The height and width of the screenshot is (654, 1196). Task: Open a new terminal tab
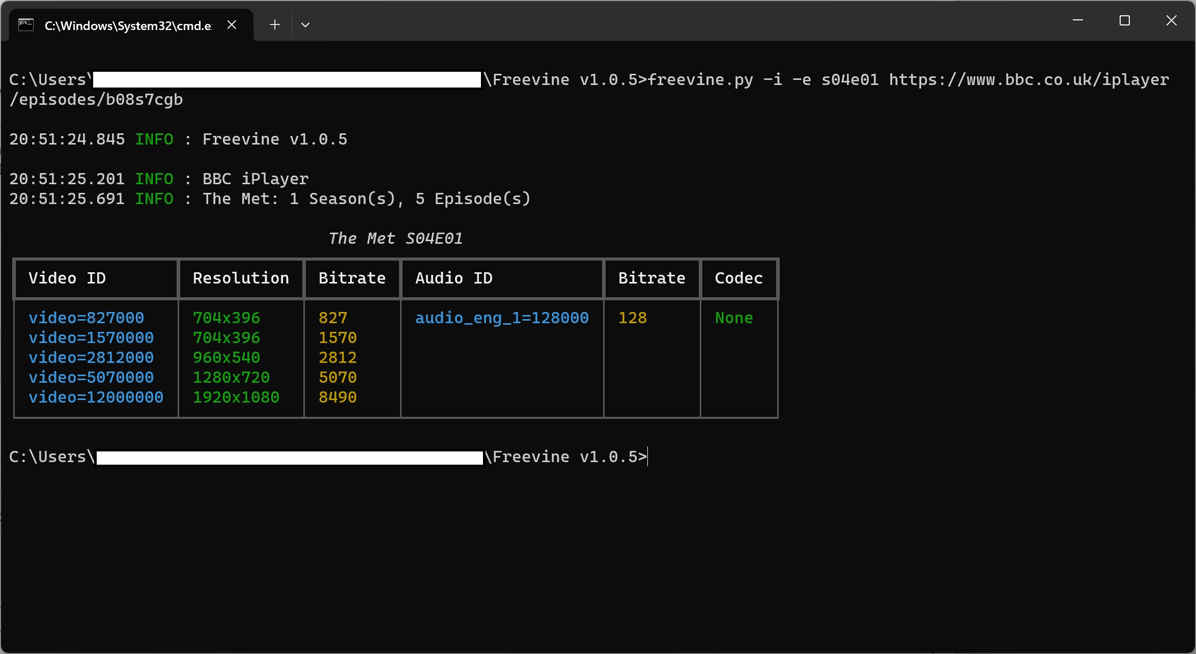pos(275,24)
